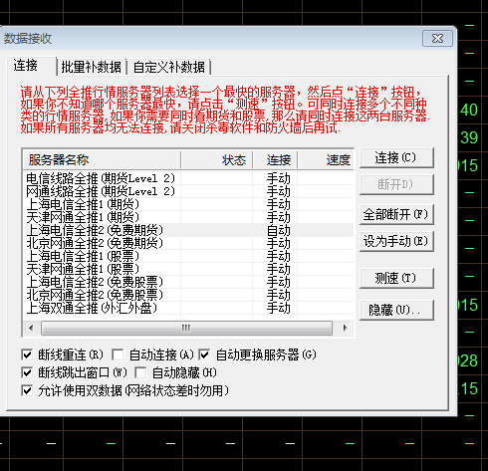Click the 隐藏(U).. button
This screenshot has height=471, width=488.
point(396,310)
